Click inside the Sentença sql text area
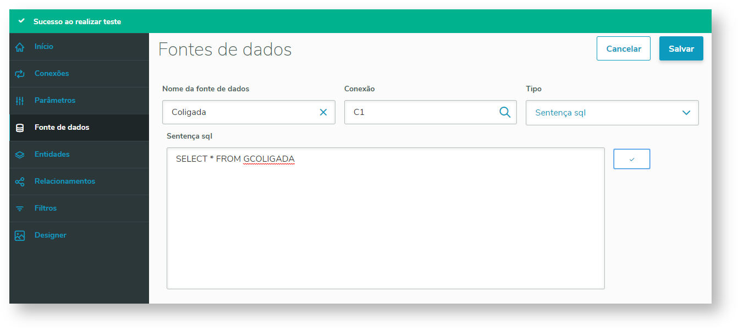 (385, 218)
